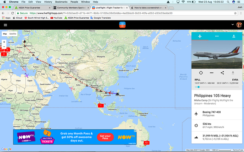Click the speedometer icon beside 536 kts

(x=196, y=126)
